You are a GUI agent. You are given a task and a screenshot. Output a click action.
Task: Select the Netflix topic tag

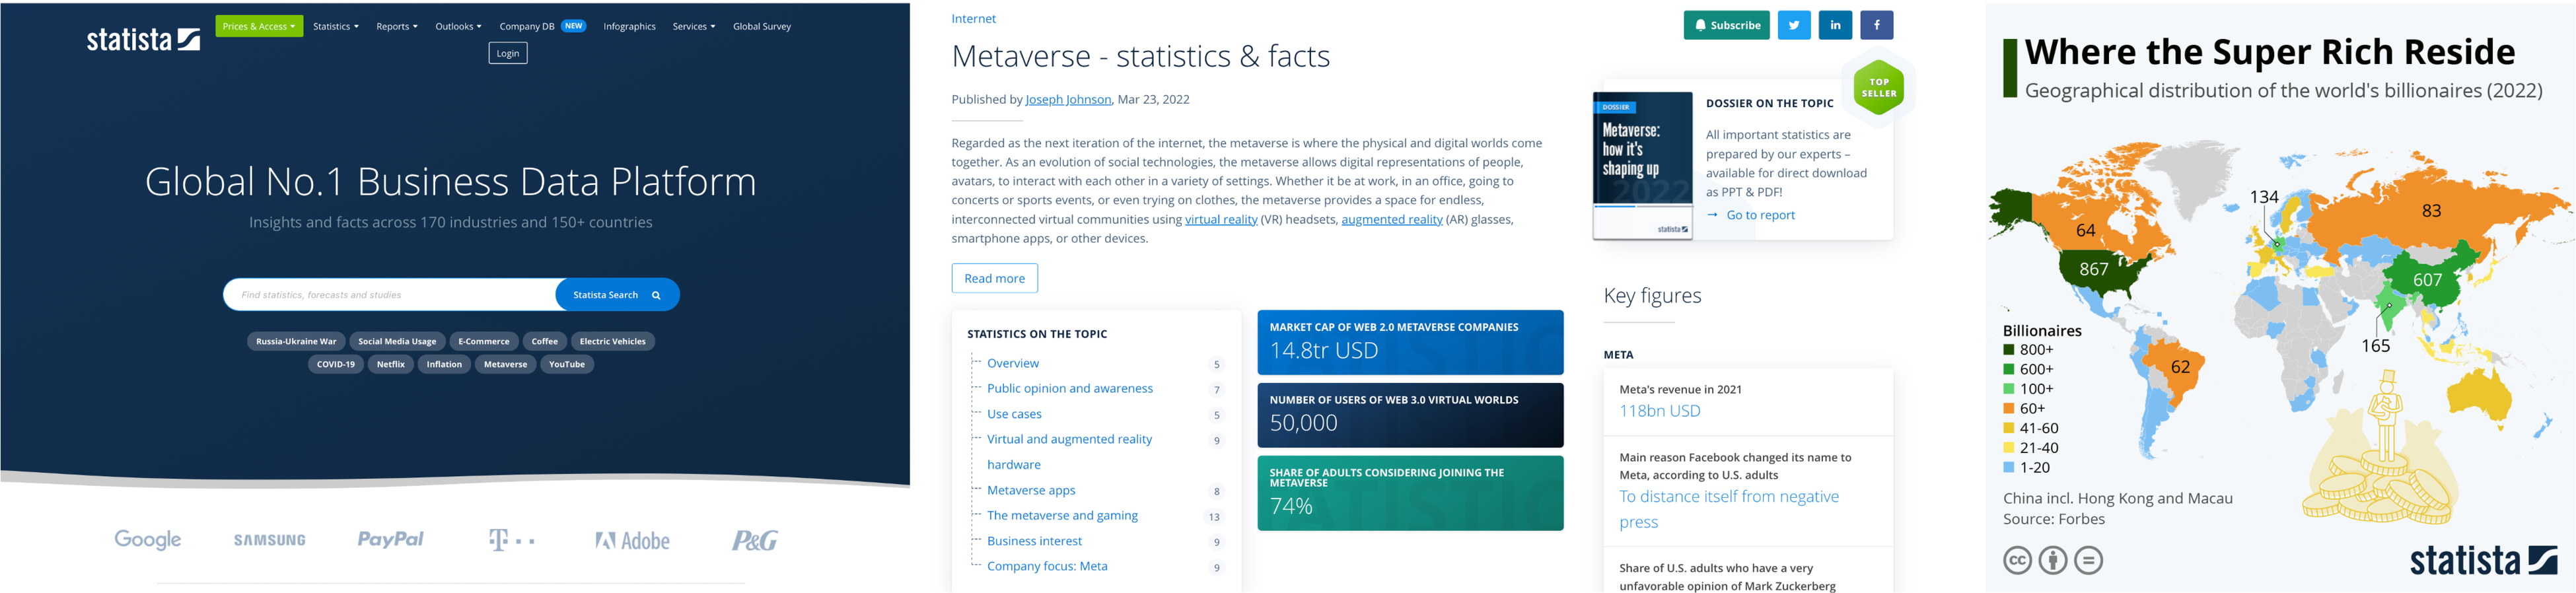pos(391,364)
